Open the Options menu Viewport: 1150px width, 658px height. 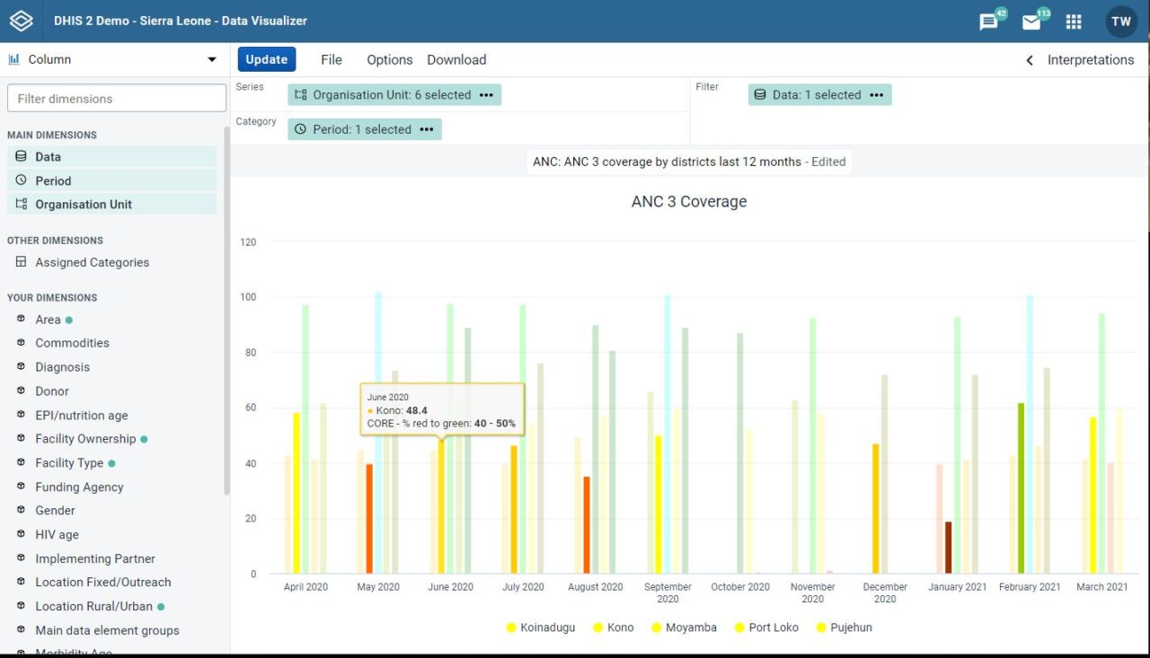(389, 59)
